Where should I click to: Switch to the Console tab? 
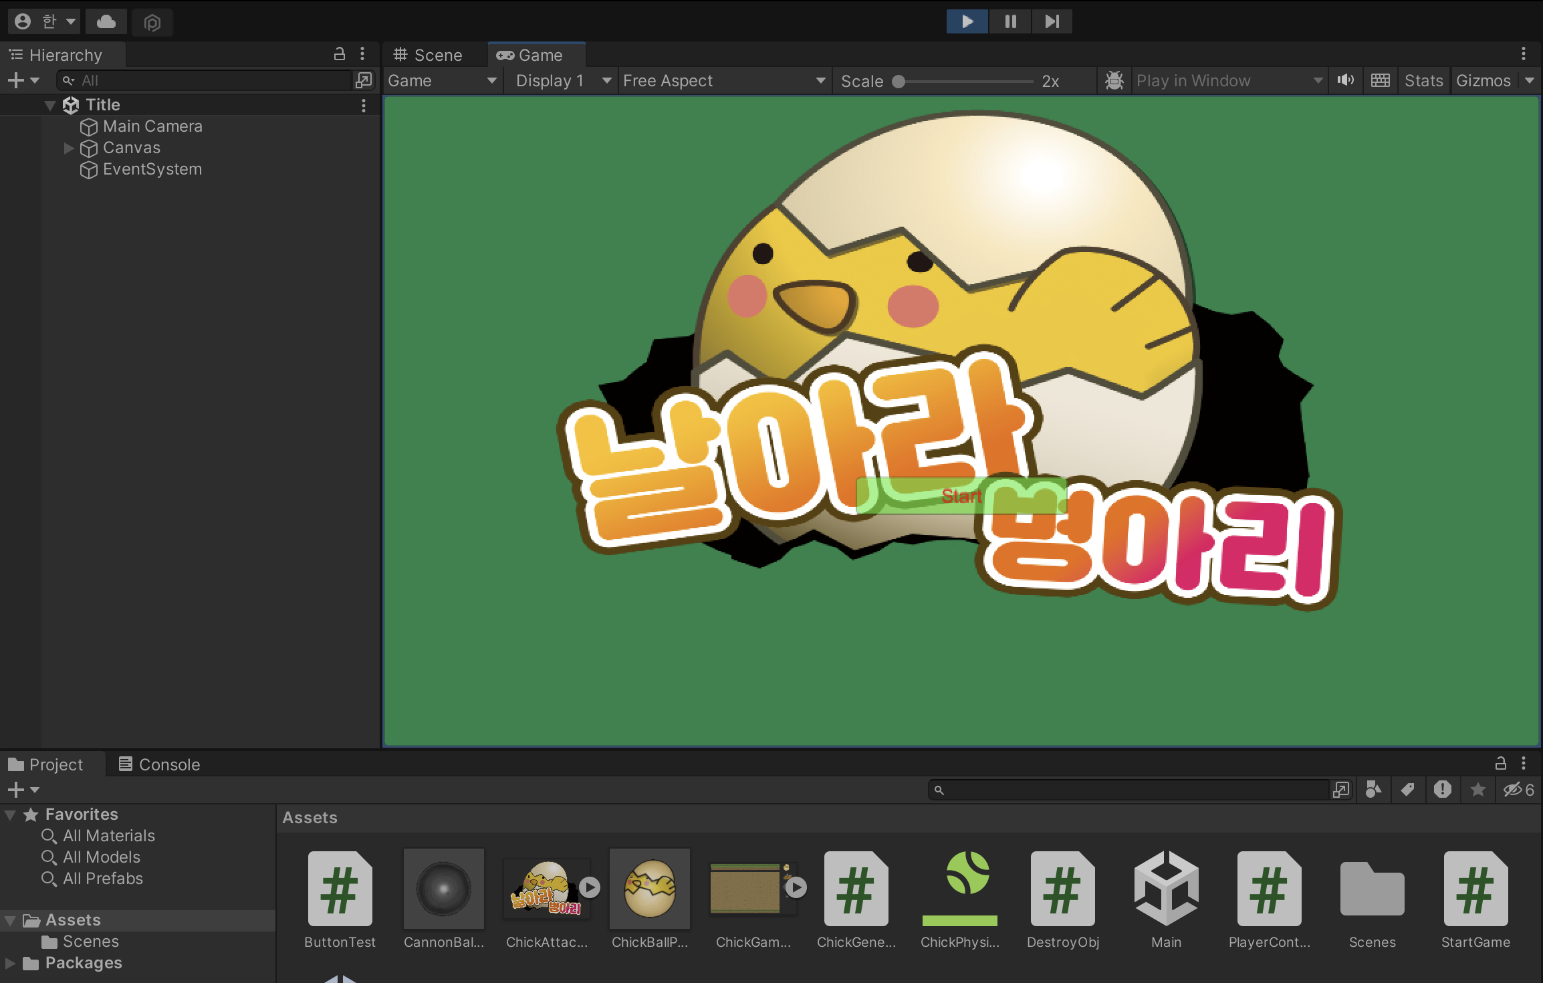pos(160,764)
